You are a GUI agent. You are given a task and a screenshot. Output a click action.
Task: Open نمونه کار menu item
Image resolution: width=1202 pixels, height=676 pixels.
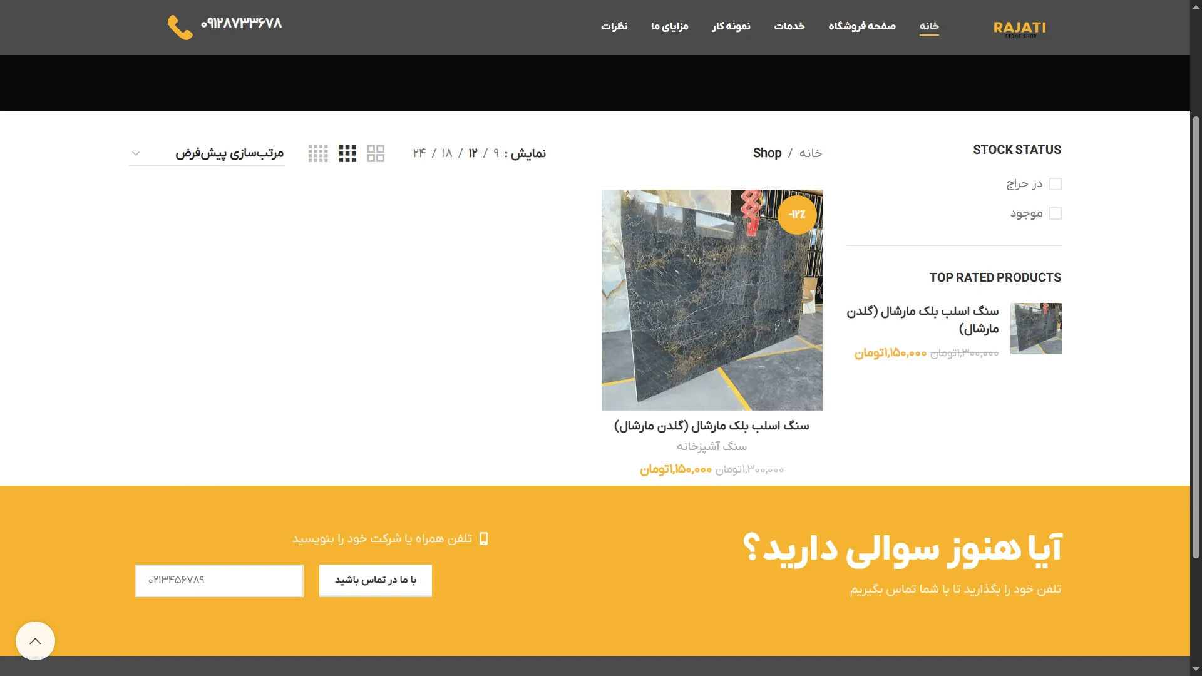click(x=731, y=26)
